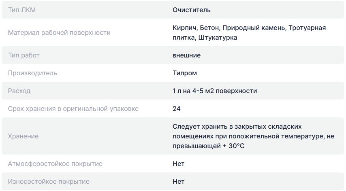
Task: Click the storage text 'Следует хранить в закрытых складских'
Action: click(x=237, y=127)
